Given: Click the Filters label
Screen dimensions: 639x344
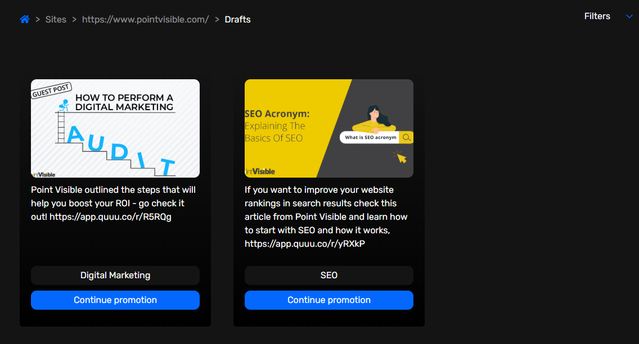Looking at the screenshot, I should click(x=597, y=16).
